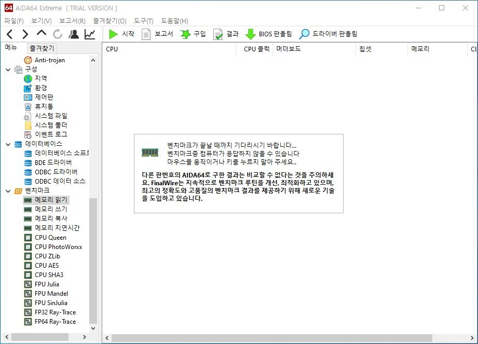Open the 도움말(H) menu

(175, 21)
